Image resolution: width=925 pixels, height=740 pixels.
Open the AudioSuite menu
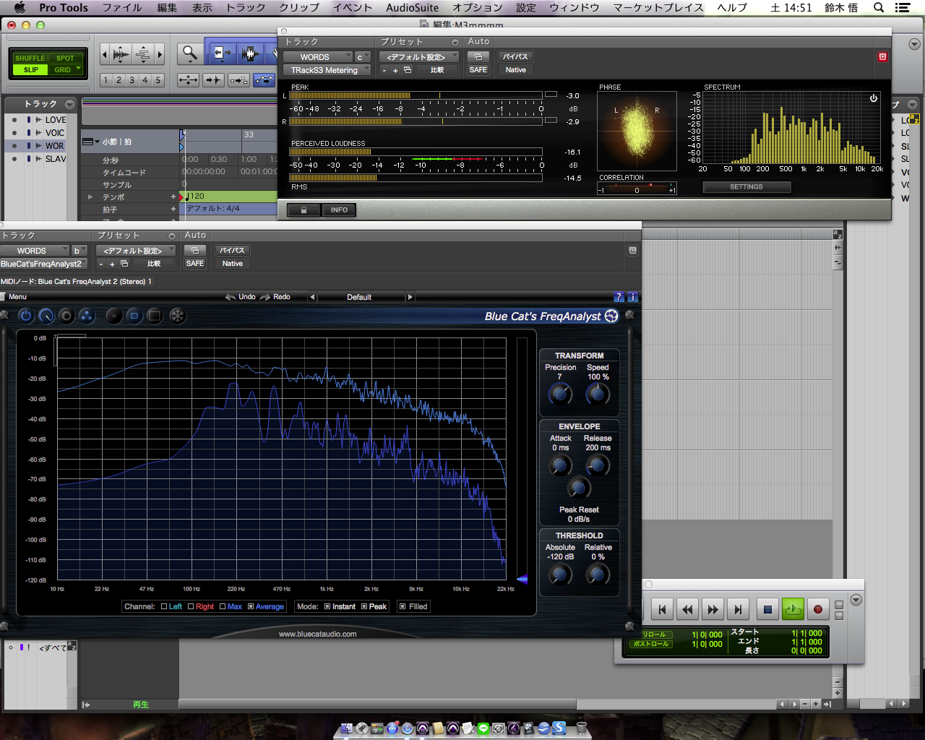(x=412, y=8)
